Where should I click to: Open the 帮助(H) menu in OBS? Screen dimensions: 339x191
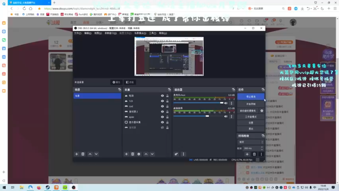(163, 33)
